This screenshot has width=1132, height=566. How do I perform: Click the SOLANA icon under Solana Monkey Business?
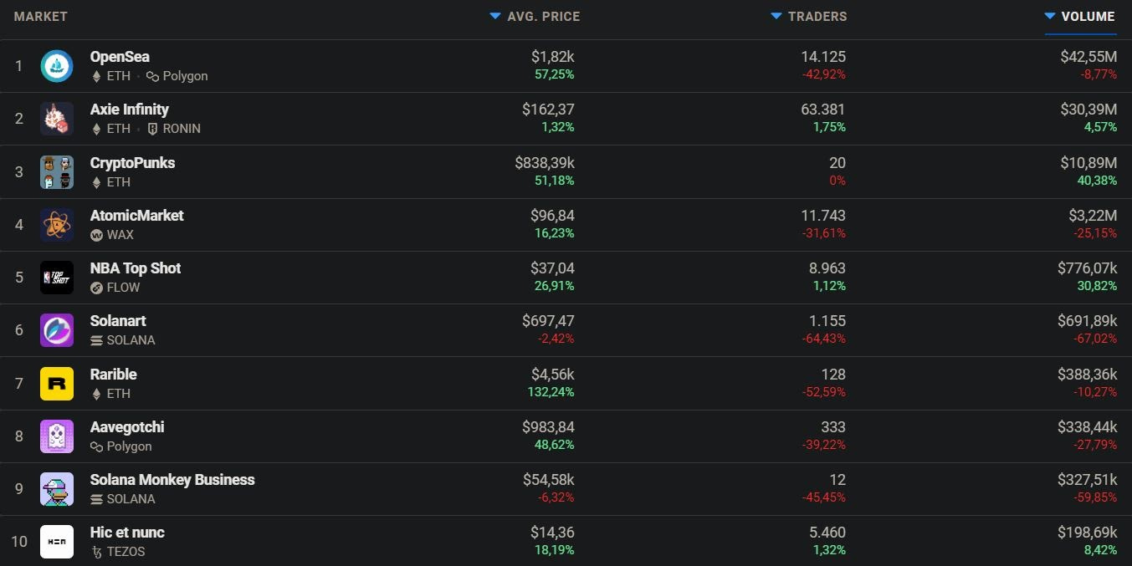96,499
